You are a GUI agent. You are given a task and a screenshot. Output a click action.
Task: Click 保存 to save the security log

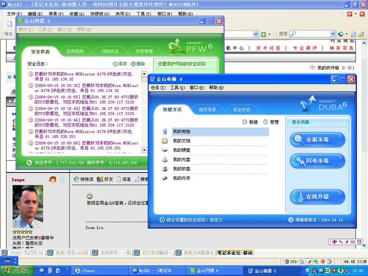click(120, 64)
